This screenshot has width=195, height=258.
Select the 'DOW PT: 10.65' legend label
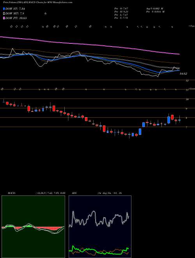point(16,18)
